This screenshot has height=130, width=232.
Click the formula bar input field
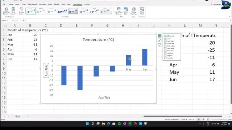tap(127, 21)
